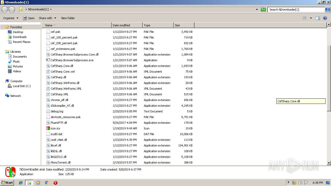Open Local Disk (C:)
Image resolution: width=331 pixels, height=186 pixels.
22,86
